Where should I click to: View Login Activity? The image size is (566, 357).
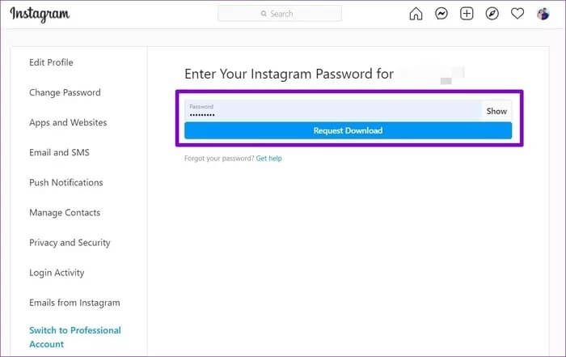coord(57,273)
